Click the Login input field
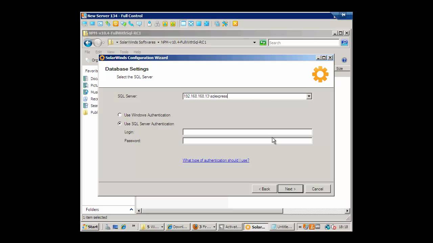The height and width of the screenshot is (243, 433). (247, 132)
